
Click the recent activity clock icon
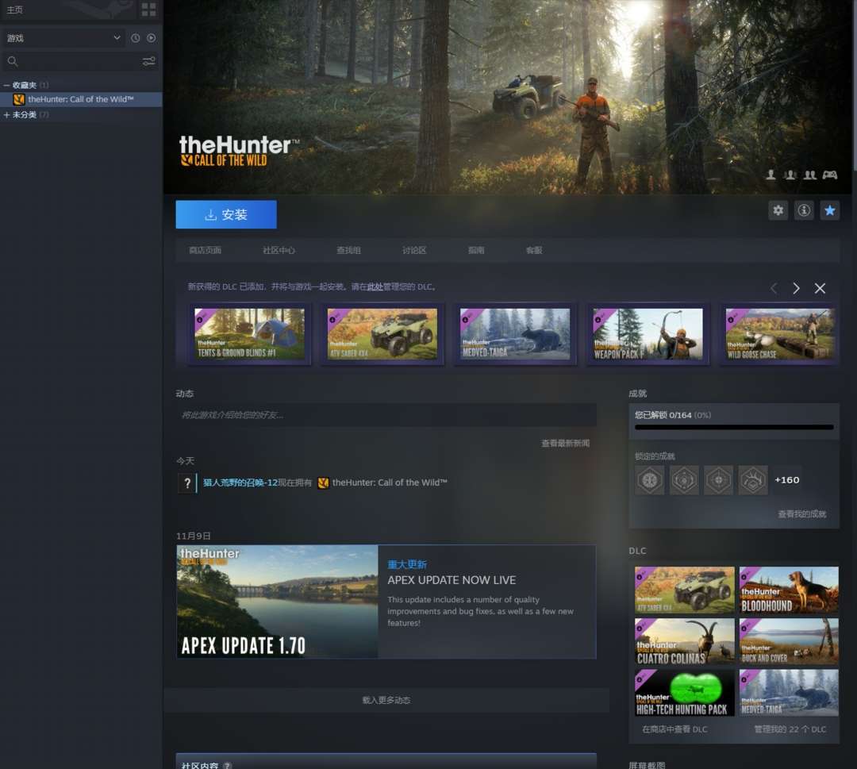pos(135,38)
